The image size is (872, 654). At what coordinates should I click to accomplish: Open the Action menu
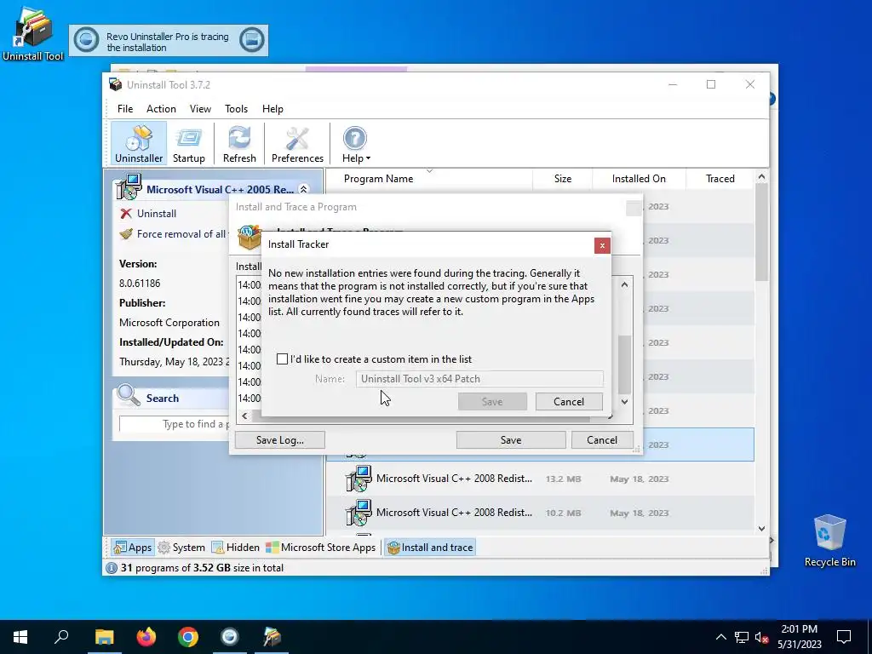pyautogui.click(x=161, y=108)
